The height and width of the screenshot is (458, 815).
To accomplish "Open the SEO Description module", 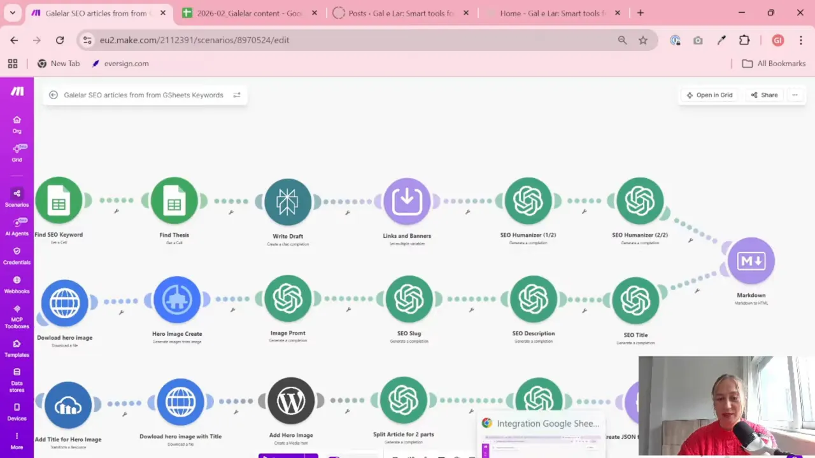I will pyautogui.click(x=534, y=299).
